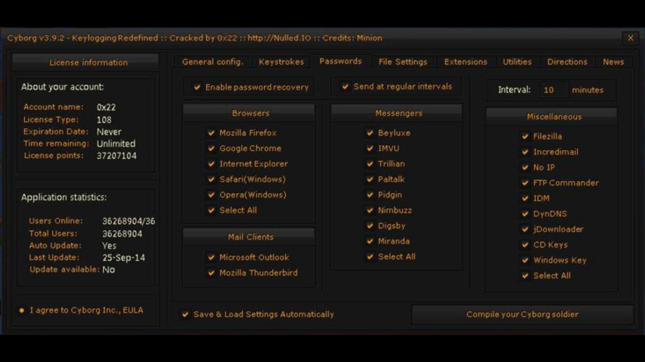Click the Interval minutes input field
This screenshot has width=645, height=362.
coord(554,90)
